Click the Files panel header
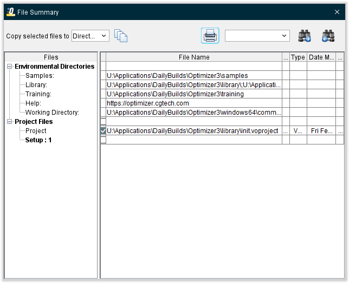The height and width of the screenshot is (283, 349). click(51, 57)
